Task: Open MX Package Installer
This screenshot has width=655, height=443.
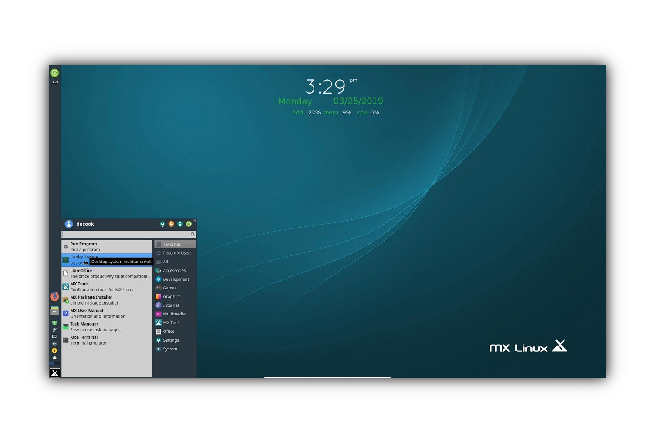Action: click(107, 300)
